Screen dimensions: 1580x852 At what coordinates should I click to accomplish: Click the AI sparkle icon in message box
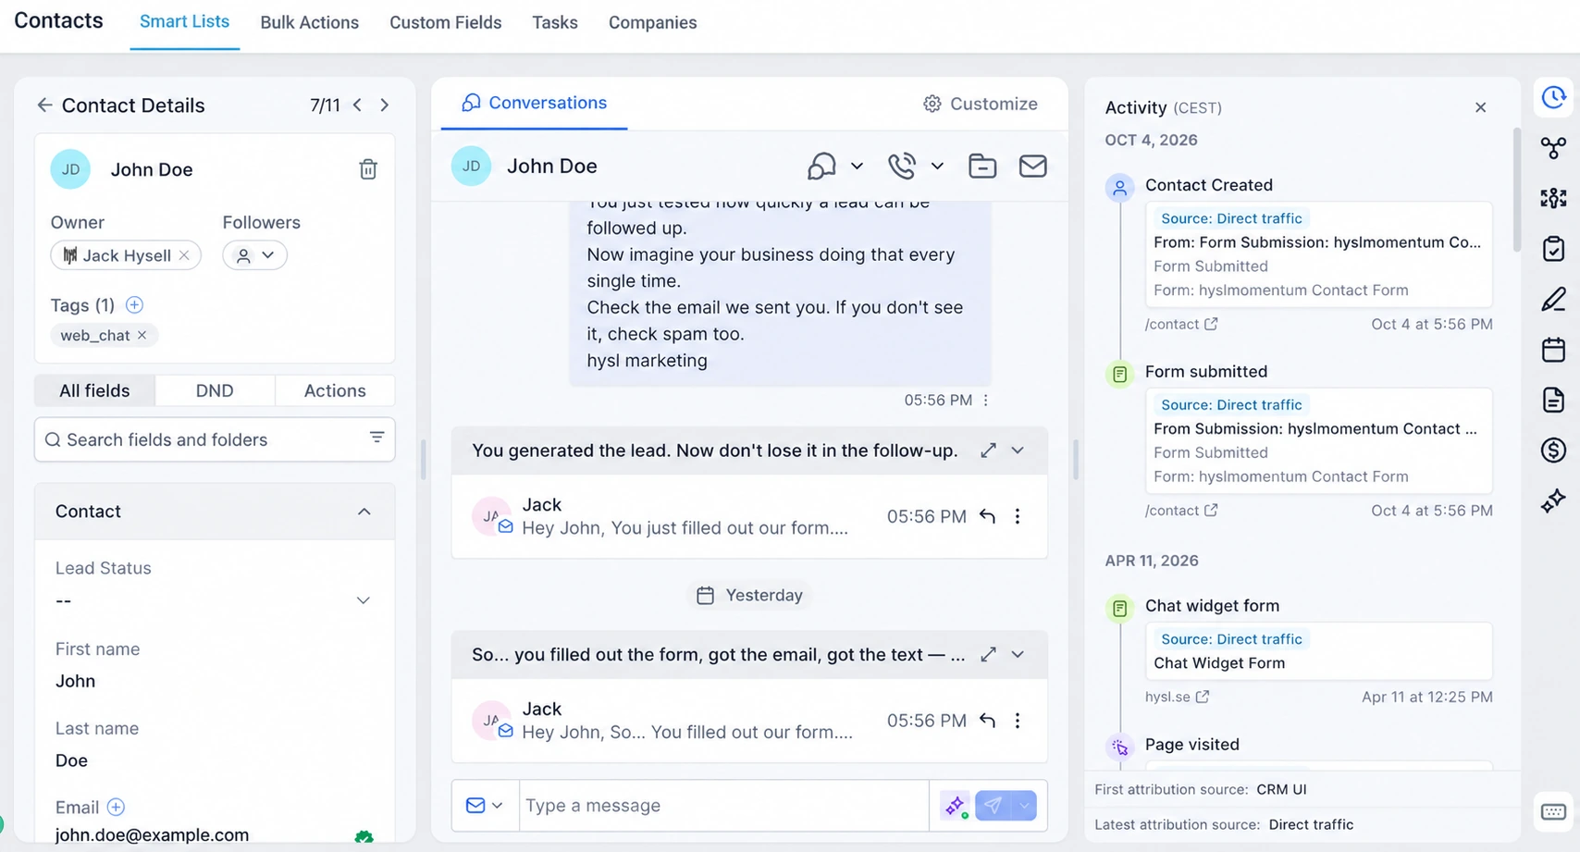[x=956, y=806]
